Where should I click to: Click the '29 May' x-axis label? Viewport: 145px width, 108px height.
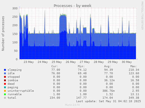pyautogui.click(x=113, y=62)
